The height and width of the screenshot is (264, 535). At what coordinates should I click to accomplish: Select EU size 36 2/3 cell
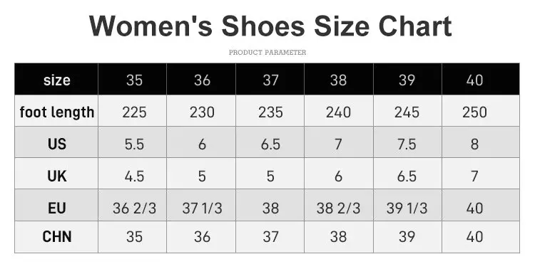click(x=133, y=205)
